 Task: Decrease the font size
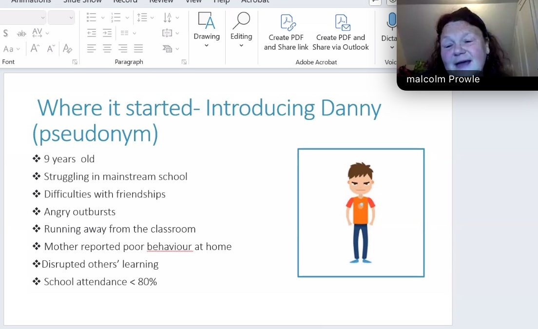coord(51,49)
